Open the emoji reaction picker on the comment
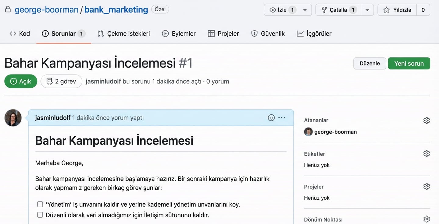 point(271,117)
